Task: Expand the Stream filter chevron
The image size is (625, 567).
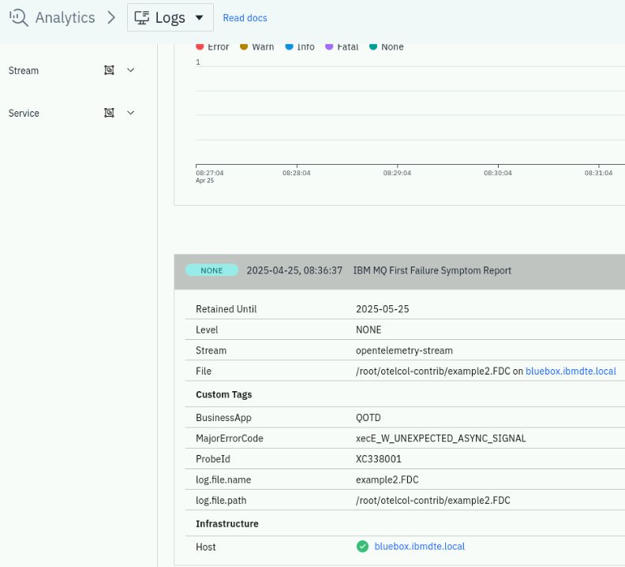Action: click(x=131, y=70)
